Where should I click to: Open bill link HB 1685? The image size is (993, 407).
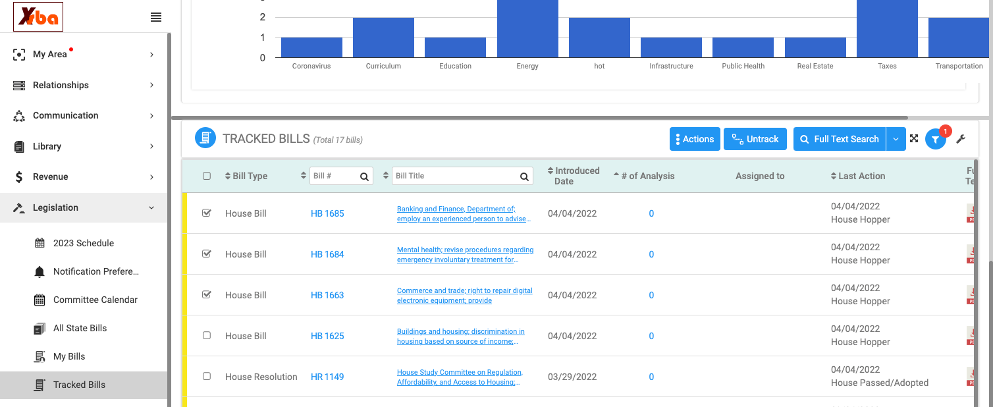(x=327, y=213)
